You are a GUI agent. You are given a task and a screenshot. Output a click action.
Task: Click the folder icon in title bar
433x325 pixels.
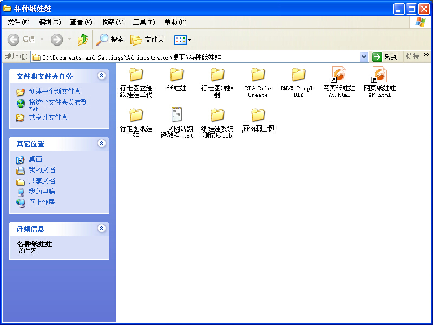[x=7, y=8]
